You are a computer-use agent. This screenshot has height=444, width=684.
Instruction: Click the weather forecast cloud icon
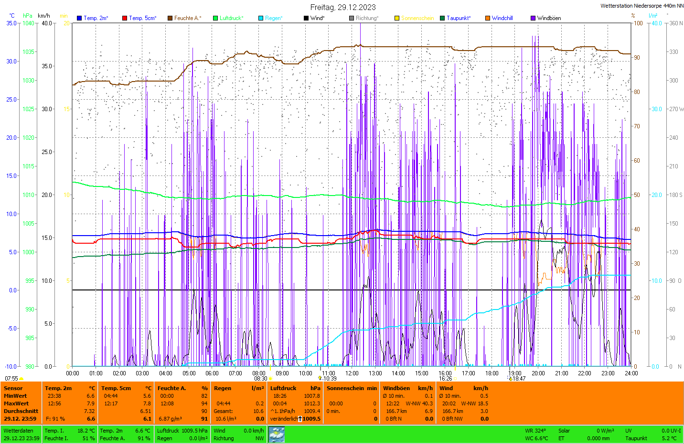[x=277, y=434]
